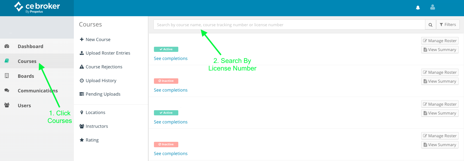Open New Course from the Courses menu
Screen dimensions: 464x161
tap(98, 39)
